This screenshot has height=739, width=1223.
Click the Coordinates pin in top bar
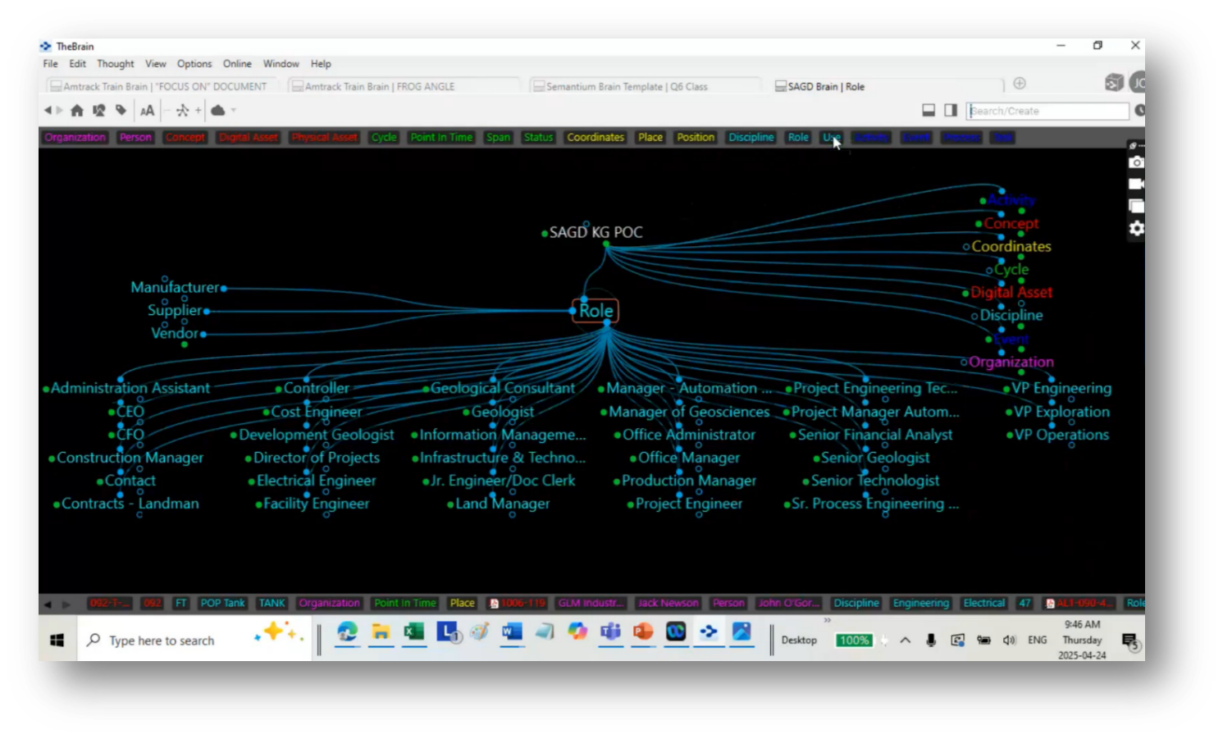click(596, 138)
